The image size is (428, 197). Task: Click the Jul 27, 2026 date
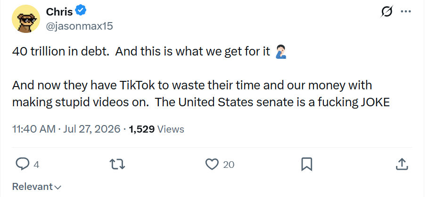[92, 129]
